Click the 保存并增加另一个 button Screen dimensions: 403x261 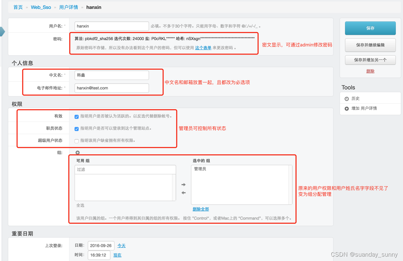coord(370,60)
